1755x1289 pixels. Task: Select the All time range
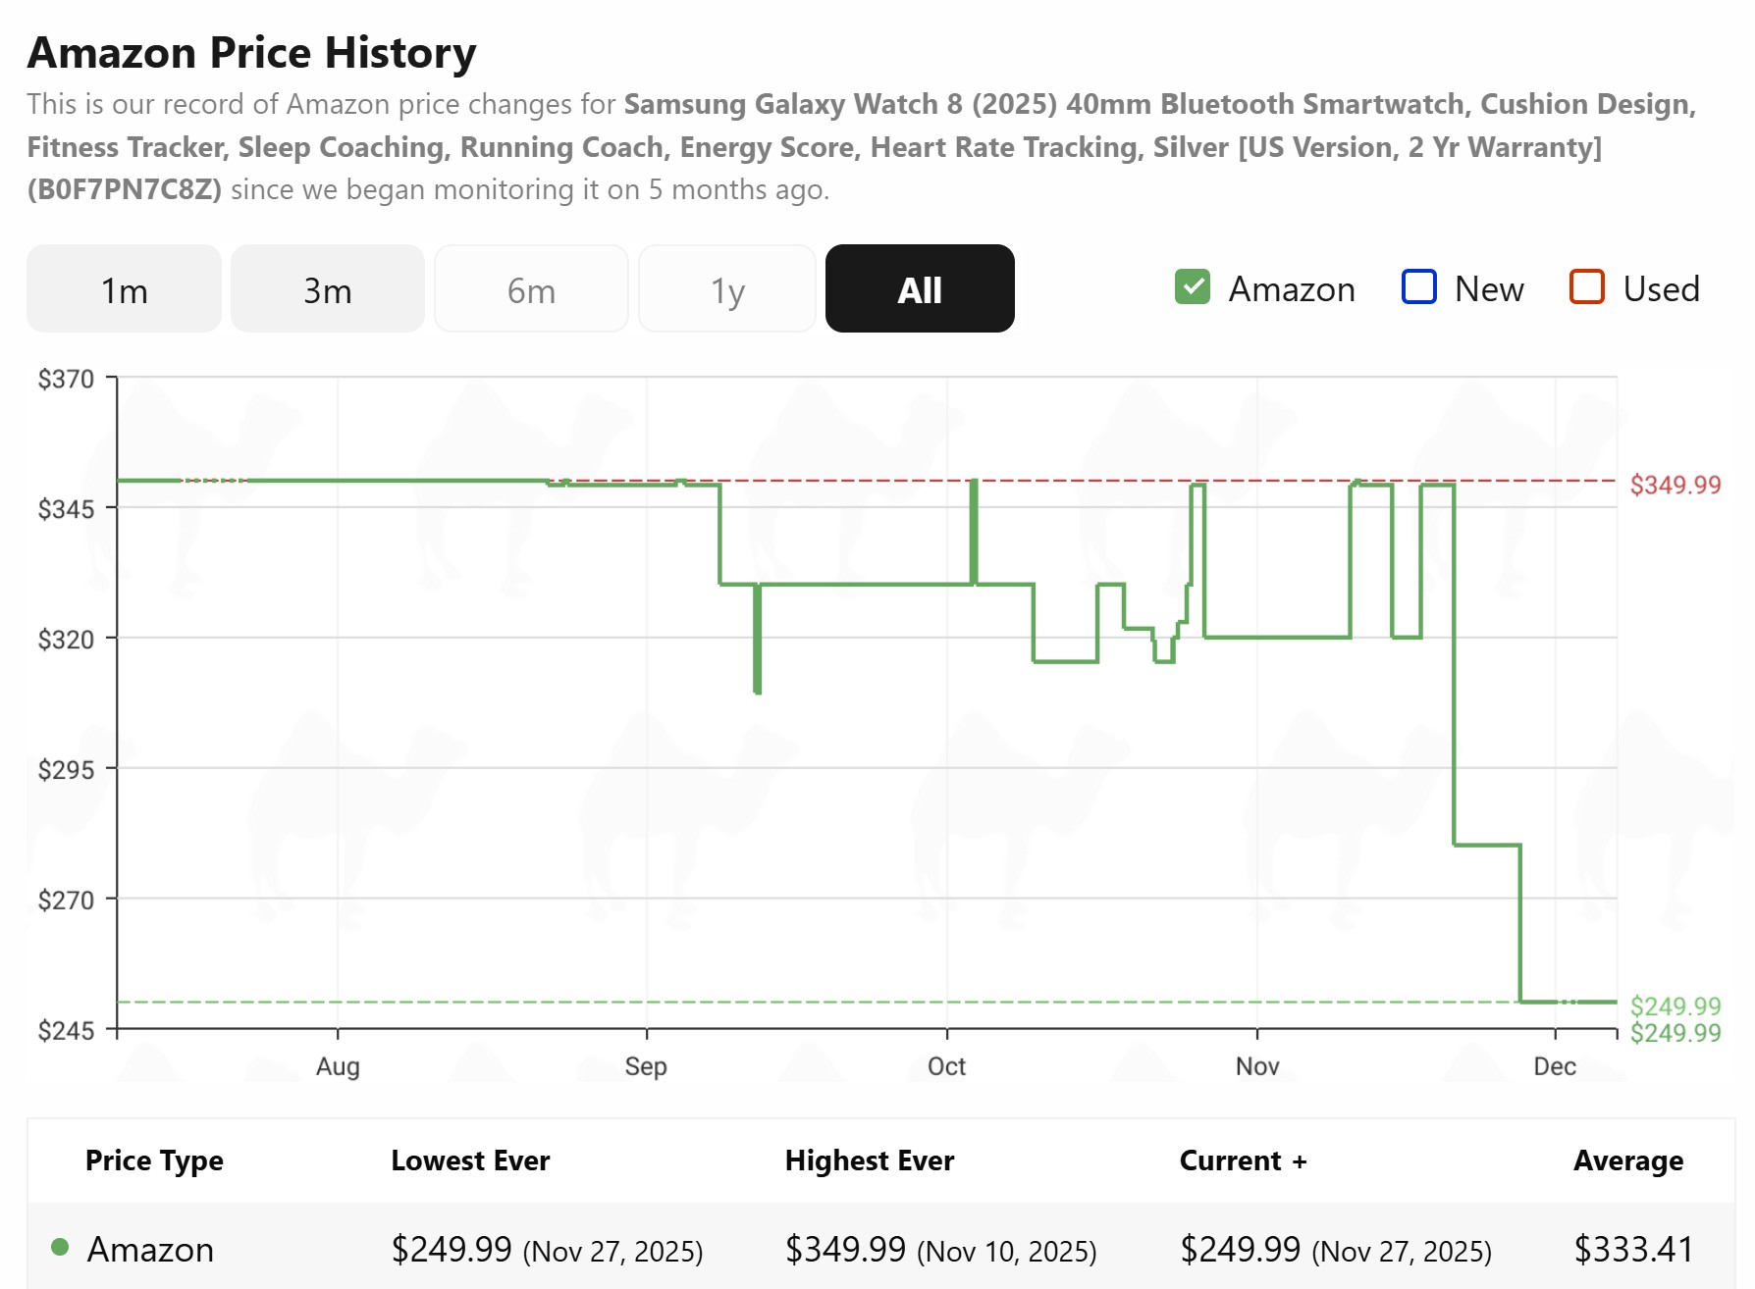click(920, 289)
